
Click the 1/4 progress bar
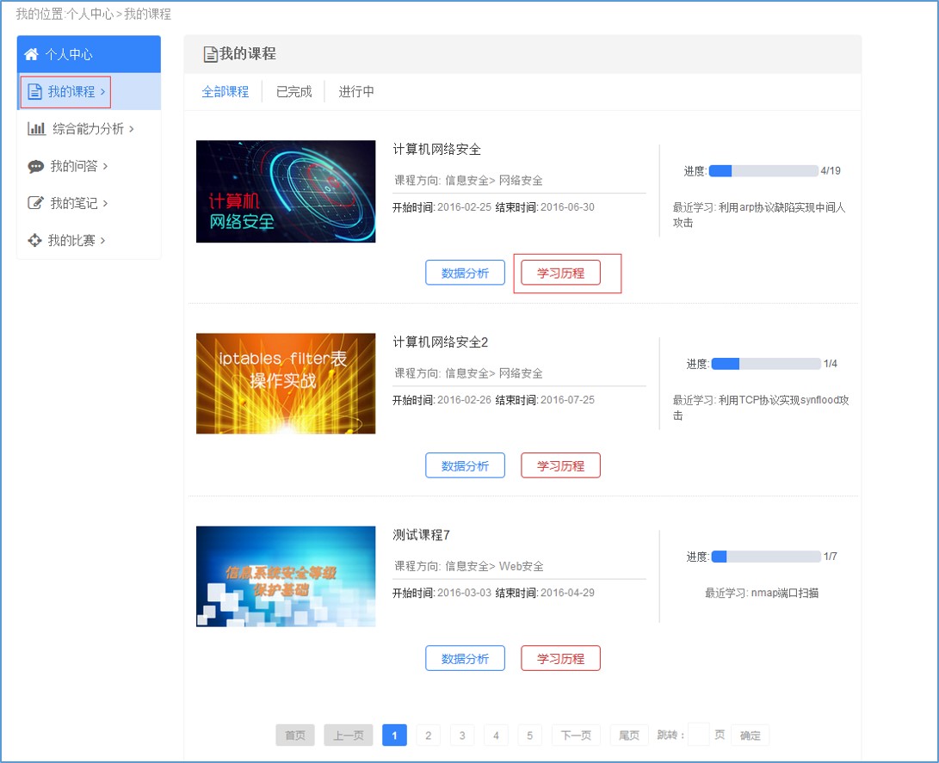point(765,363)
